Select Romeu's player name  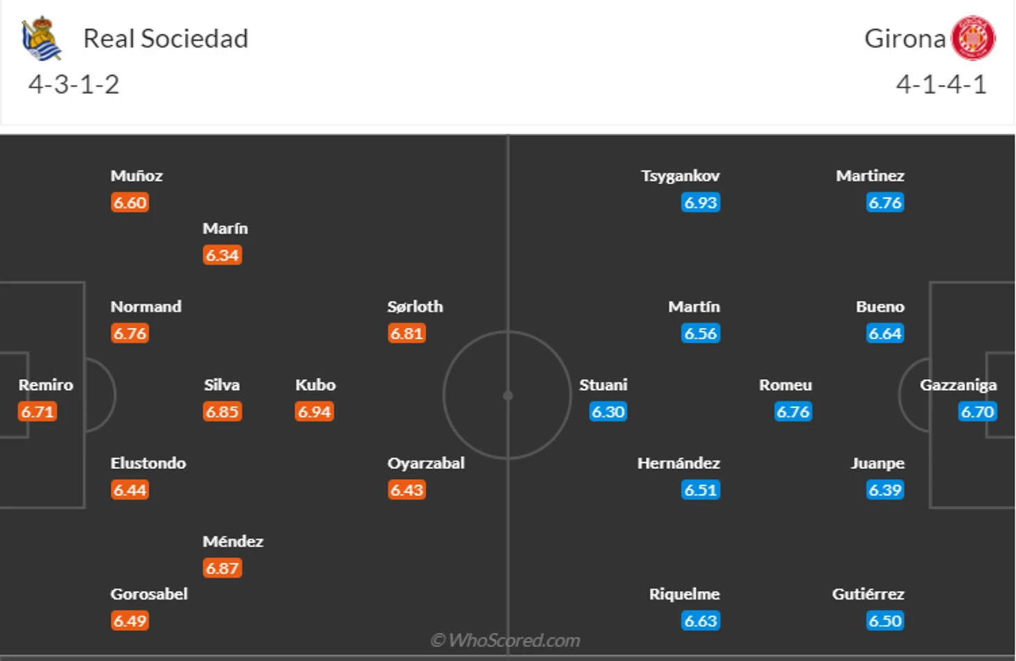(x=785, y=385)
